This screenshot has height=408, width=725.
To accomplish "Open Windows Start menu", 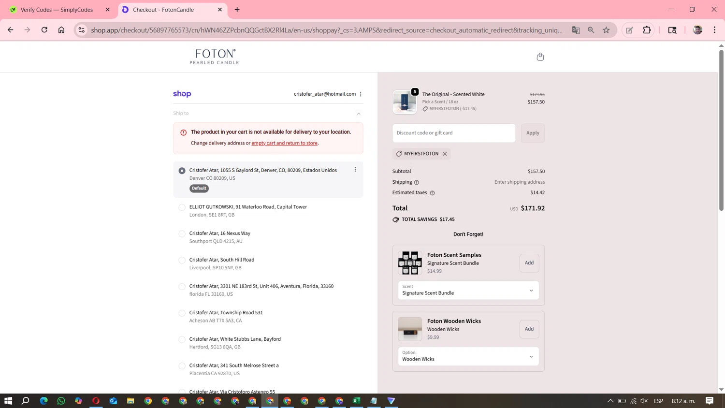I will coord(8,401).
